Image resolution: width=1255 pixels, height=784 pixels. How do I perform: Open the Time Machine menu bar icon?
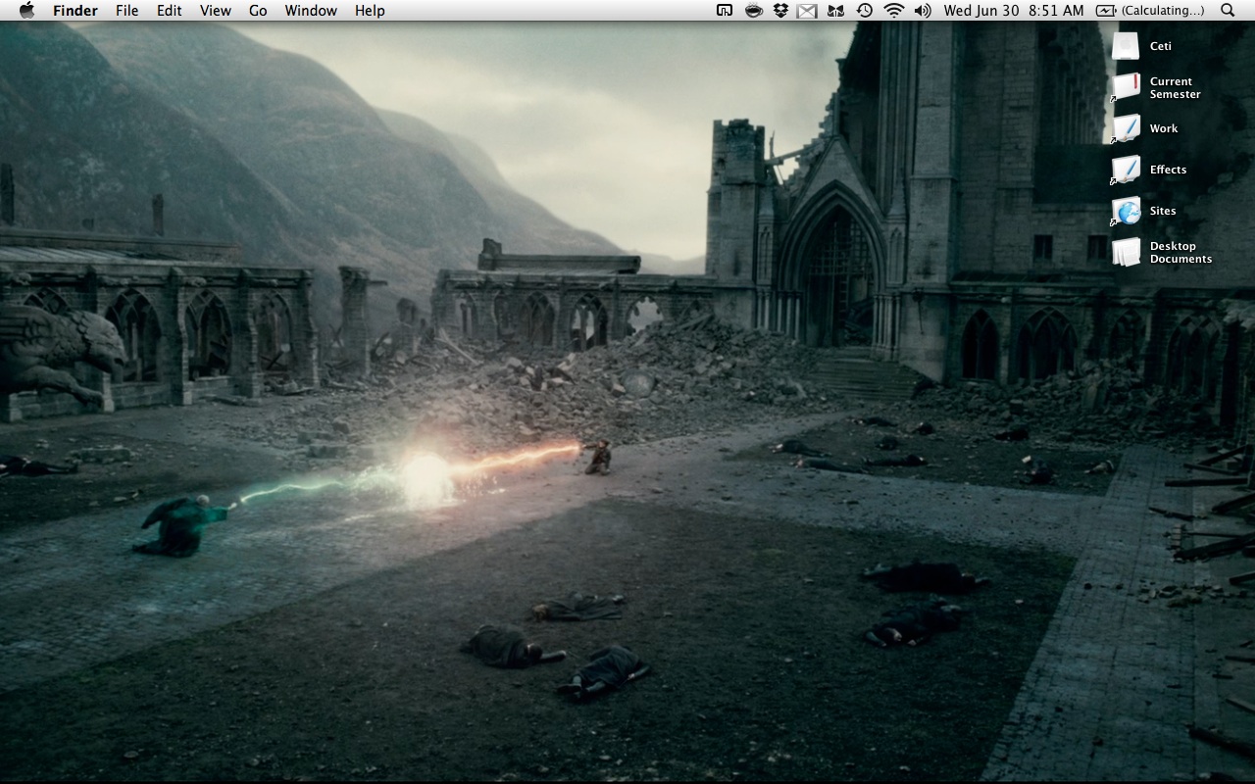(x=864, y=11)
